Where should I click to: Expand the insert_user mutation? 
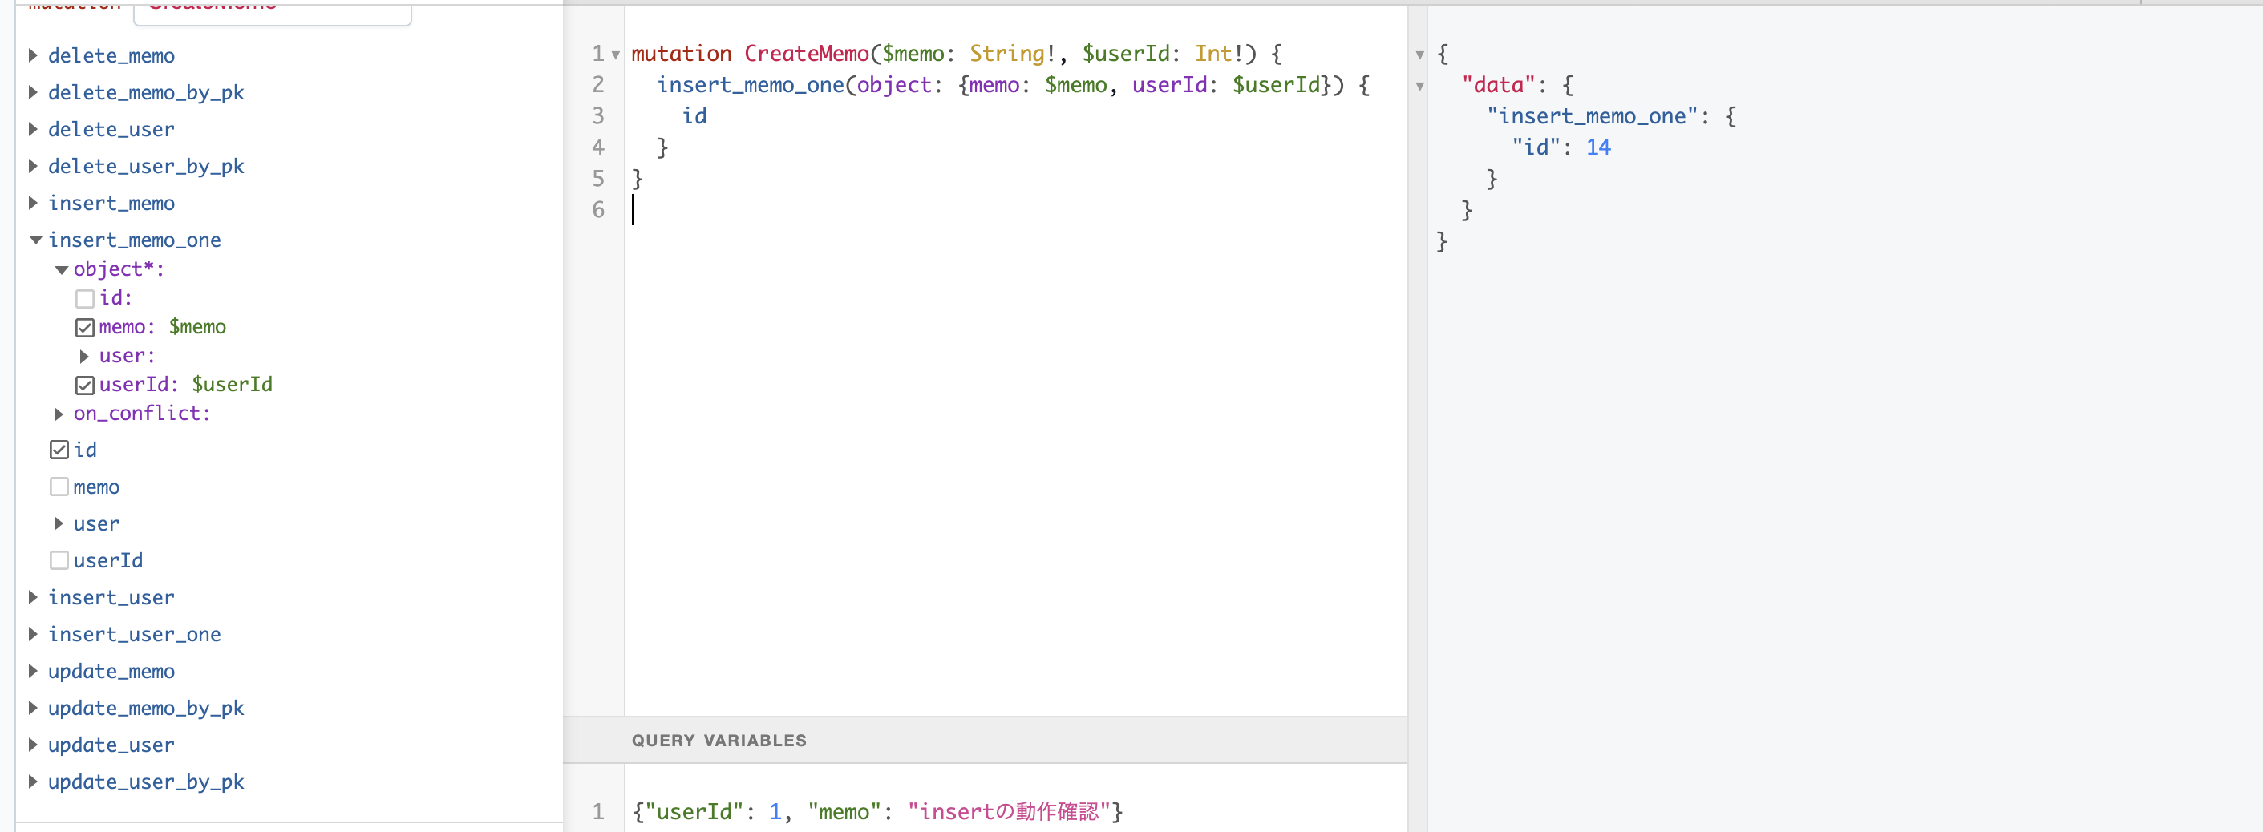[34, 598]
